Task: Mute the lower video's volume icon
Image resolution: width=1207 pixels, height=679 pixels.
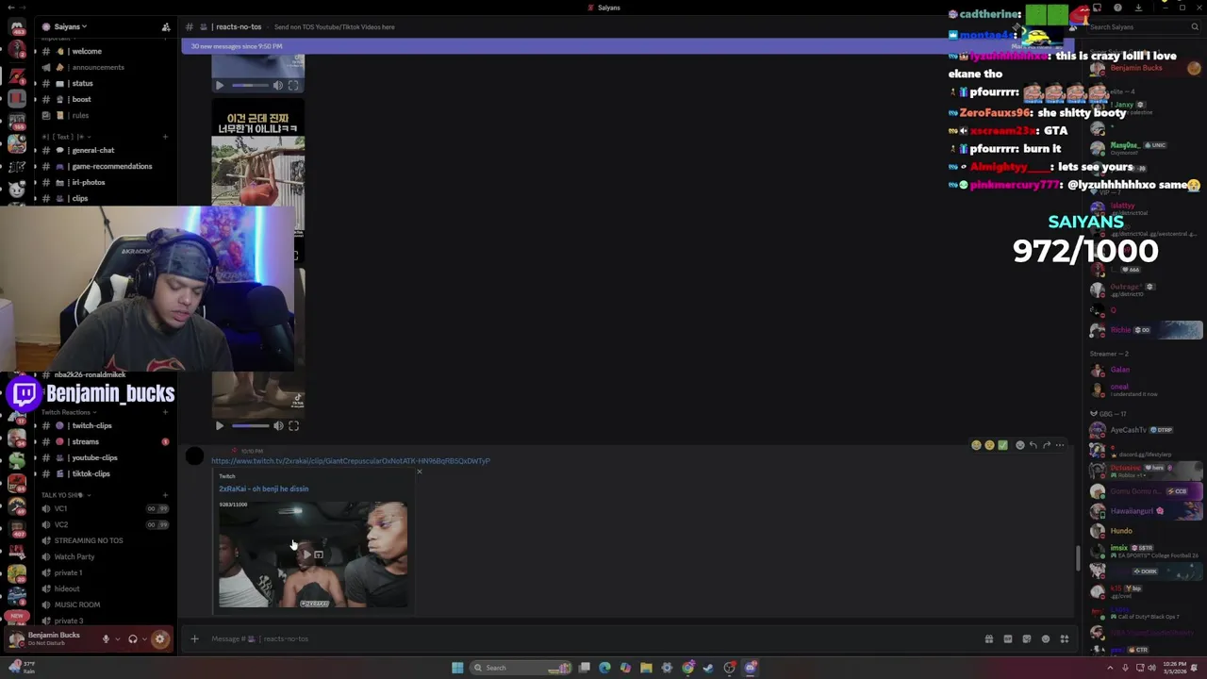Action: 278,426
